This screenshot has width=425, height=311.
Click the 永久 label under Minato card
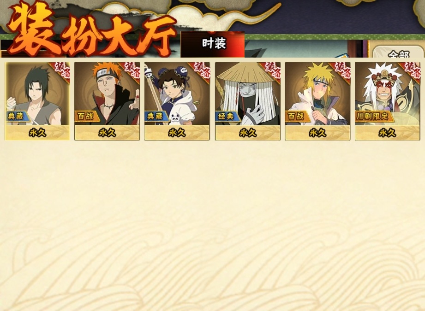(317, 133)
